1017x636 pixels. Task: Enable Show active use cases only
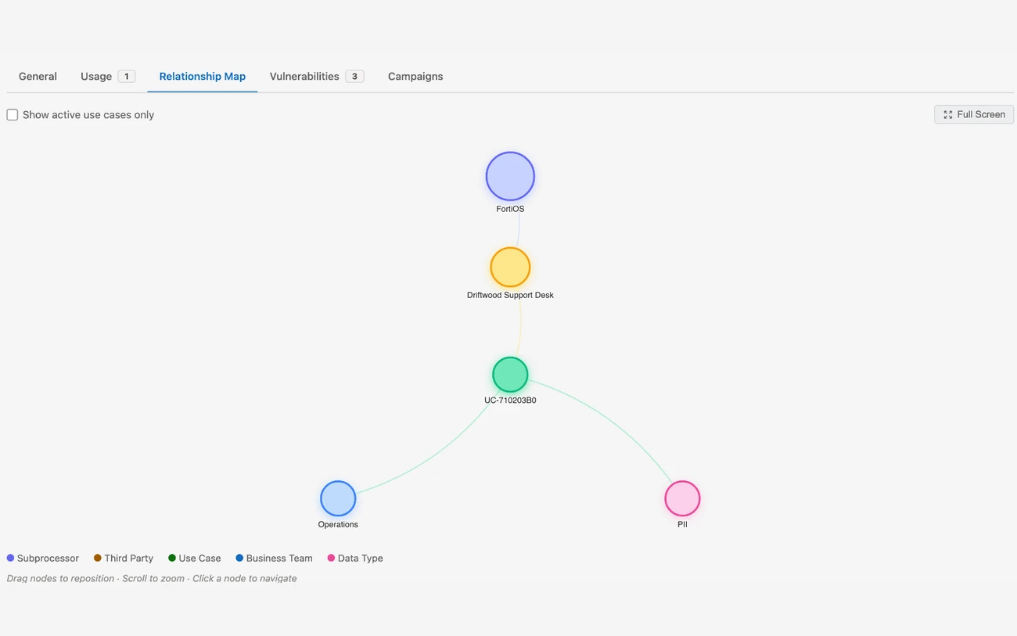[x=13, y=115]
